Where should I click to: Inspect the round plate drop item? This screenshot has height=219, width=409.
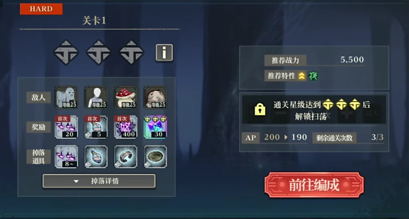(155, 157)
